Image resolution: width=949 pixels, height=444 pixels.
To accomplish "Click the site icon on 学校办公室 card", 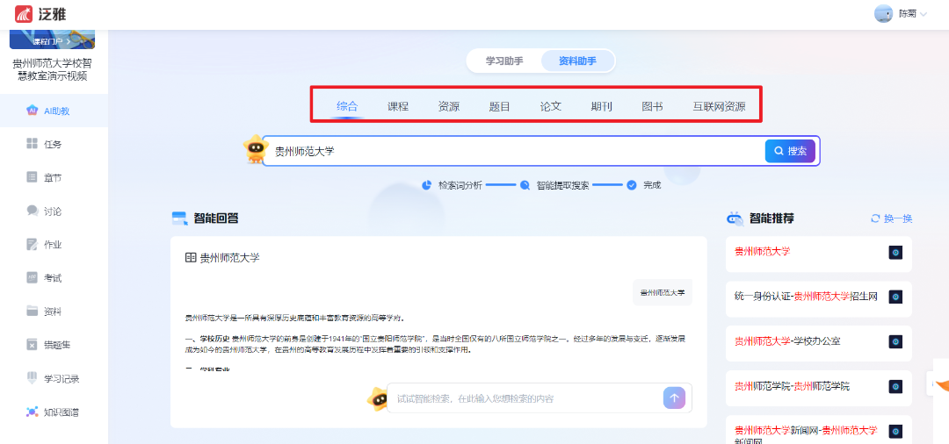I will (895, 341).
